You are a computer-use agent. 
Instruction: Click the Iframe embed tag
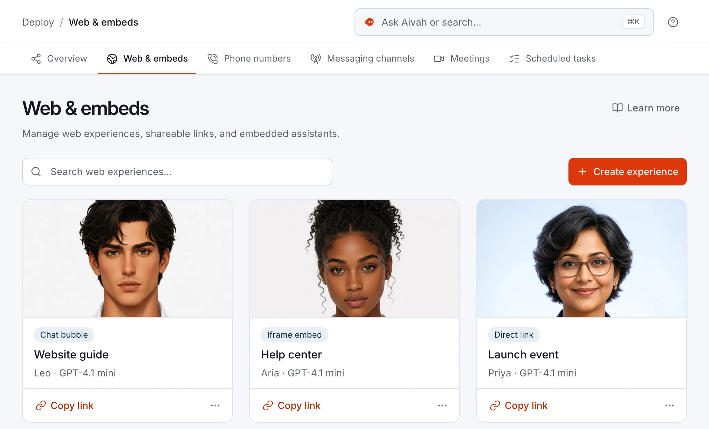tap(295, 335)
